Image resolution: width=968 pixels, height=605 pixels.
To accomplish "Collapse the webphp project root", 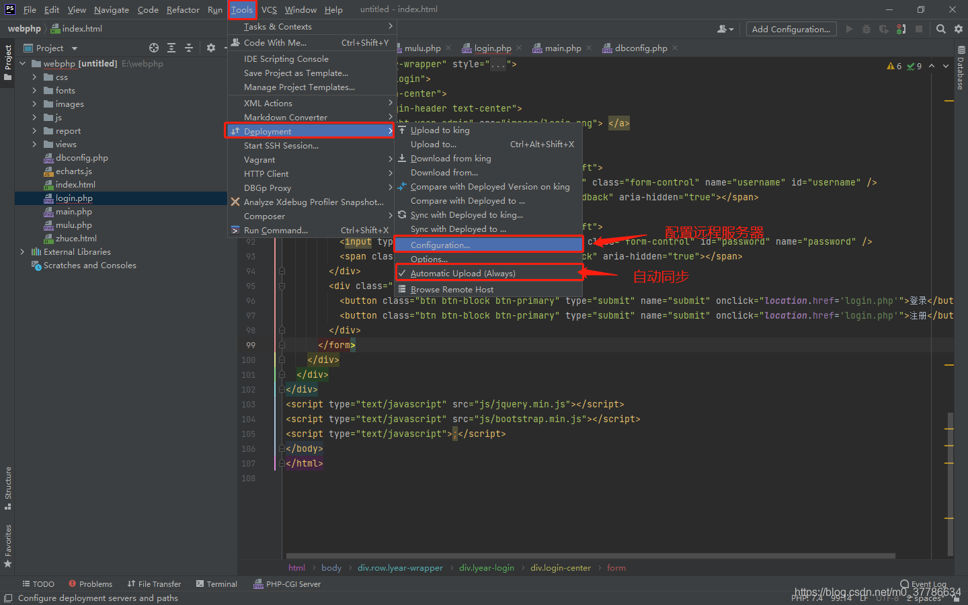I will [x=22, y=63].
